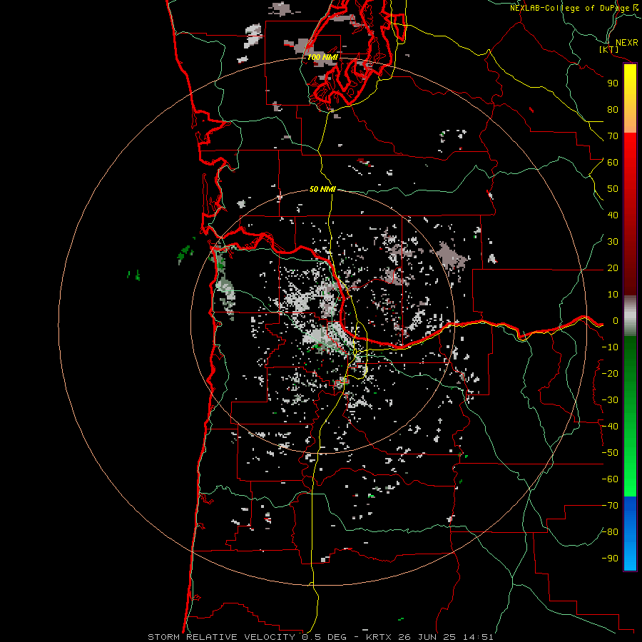Click the -40 knot scale label

coord(610,427)
